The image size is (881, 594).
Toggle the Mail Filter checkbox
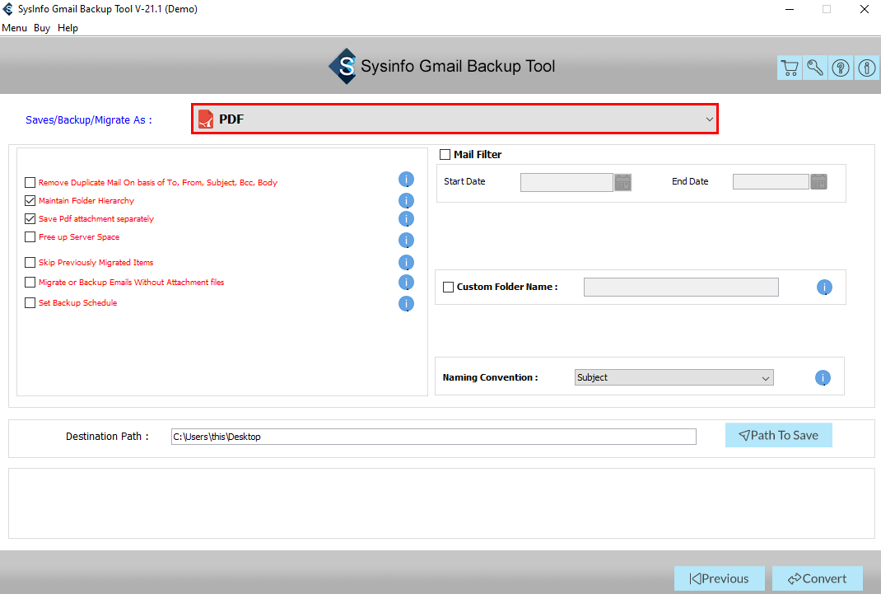(x=445, y=155)
